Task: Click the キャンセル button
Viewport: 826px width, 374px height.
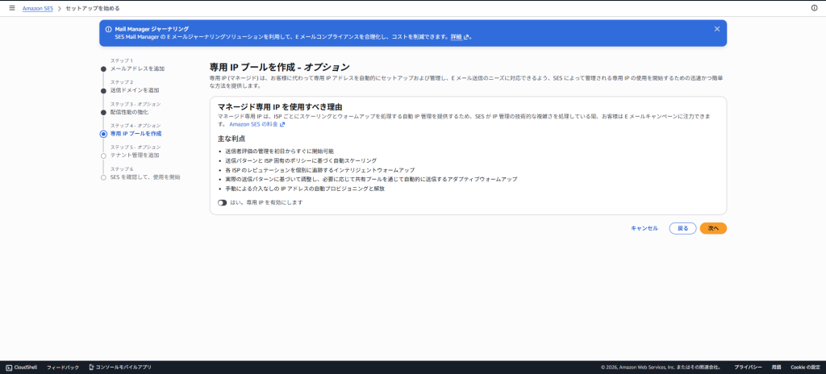Action: click(645, 228)
